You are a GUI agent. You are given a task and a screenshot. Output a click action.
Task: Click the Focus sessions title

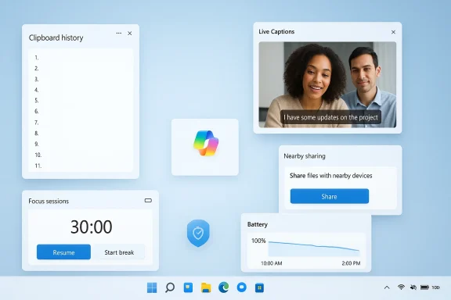[49, 202]
